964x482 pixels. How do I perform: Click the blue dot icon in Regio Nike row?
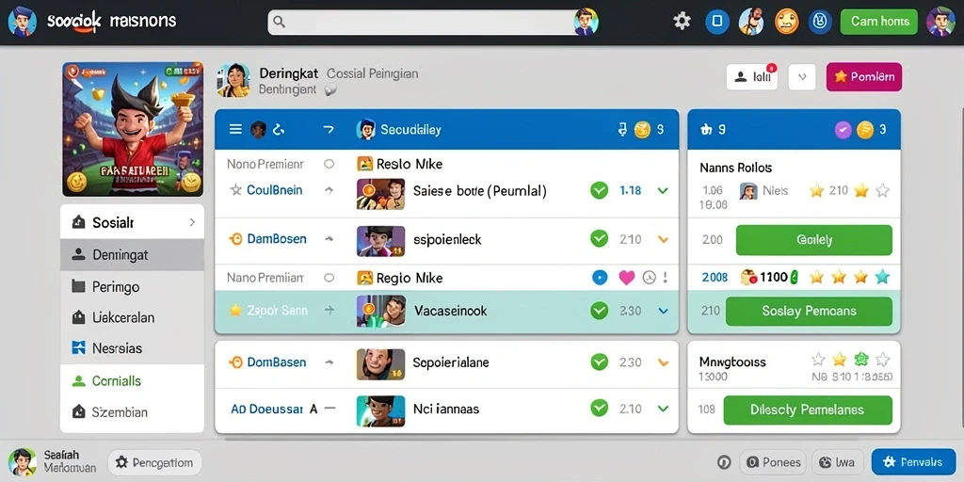(x=600, y=278)
